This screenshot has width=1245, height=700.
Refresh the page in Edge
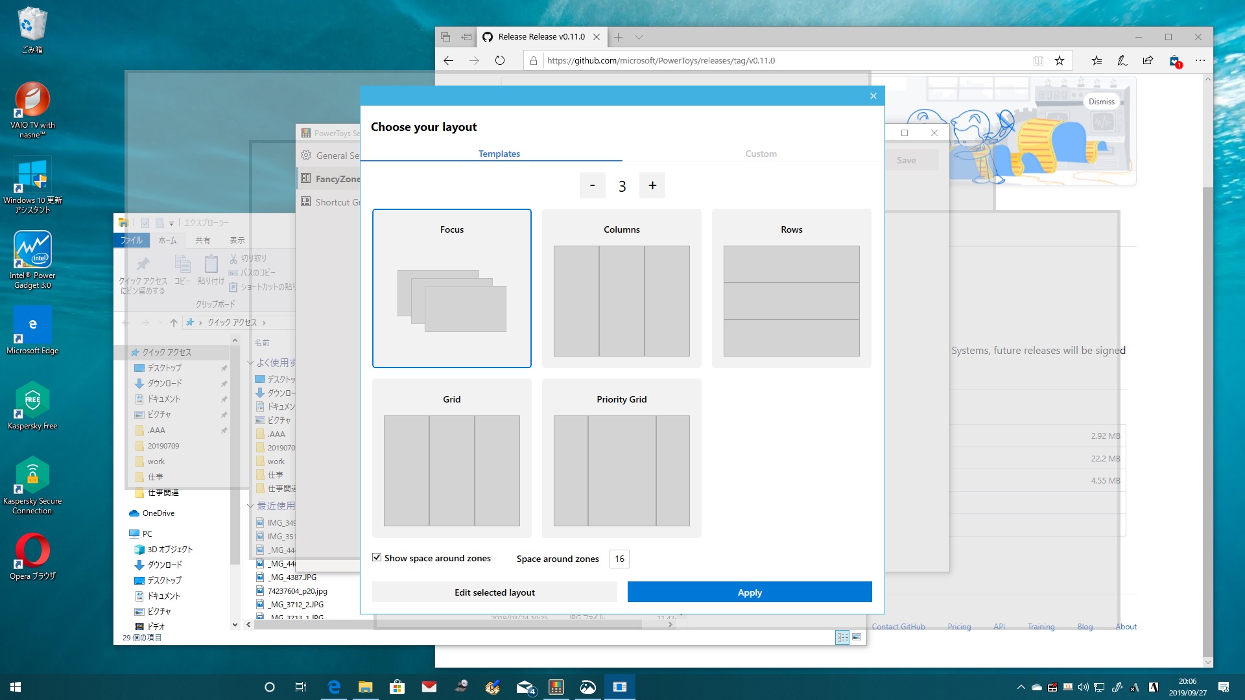[499, 60]
